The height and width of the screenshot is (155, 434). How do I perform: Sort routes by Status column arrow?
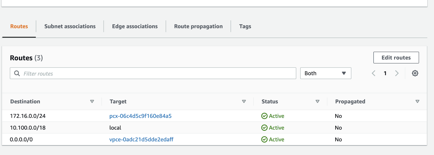[317, 102]
